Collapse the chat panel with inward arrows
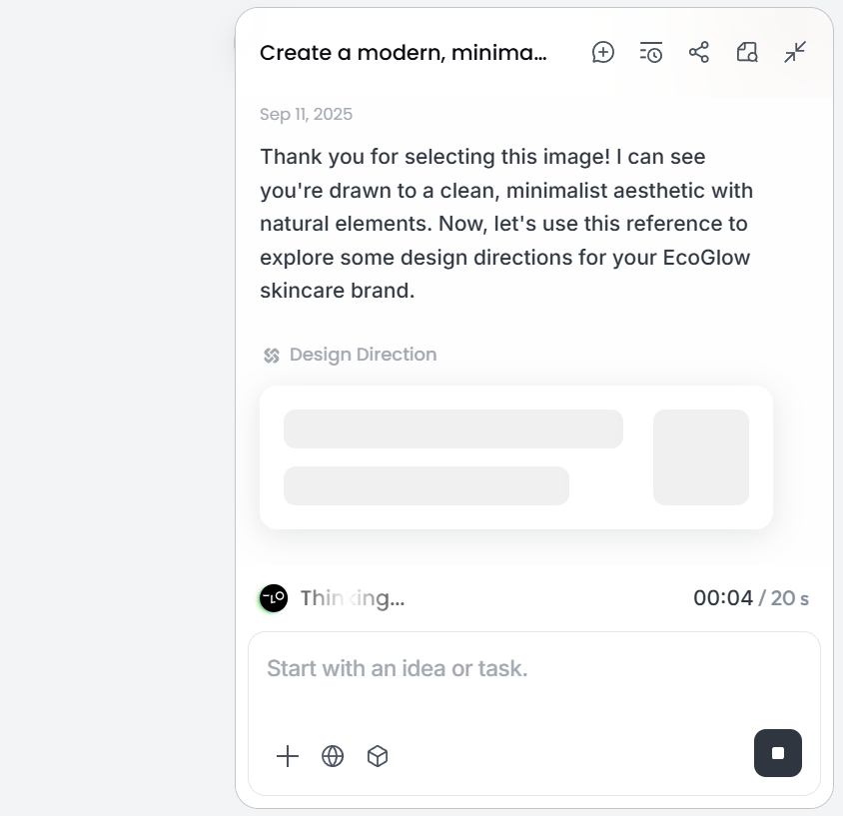This screenshot has width=843, height=816. pyautogui.click(x=794, y=52)
